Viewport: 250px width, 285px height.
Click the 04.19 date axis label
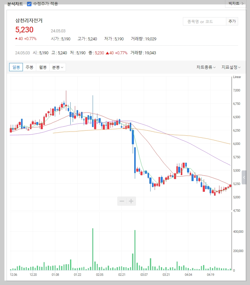pos(211,274)
